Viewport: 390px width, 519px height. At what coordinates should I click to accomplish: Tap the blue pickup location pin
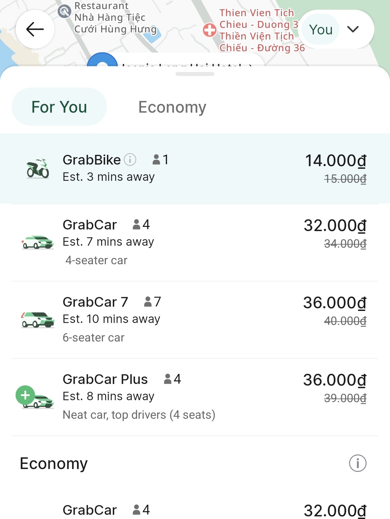pyautogui.click(x=102, y=60)
